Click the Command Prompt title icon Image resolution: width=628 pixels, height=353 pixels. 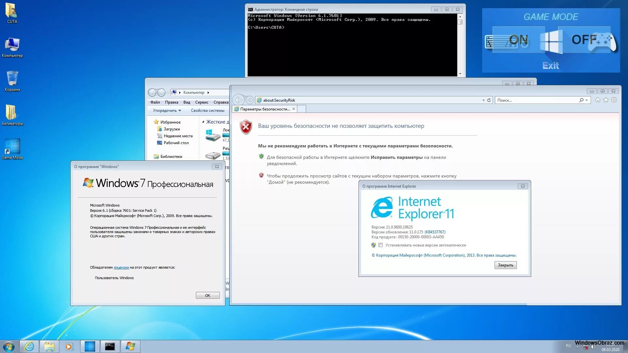pos(251,9)
